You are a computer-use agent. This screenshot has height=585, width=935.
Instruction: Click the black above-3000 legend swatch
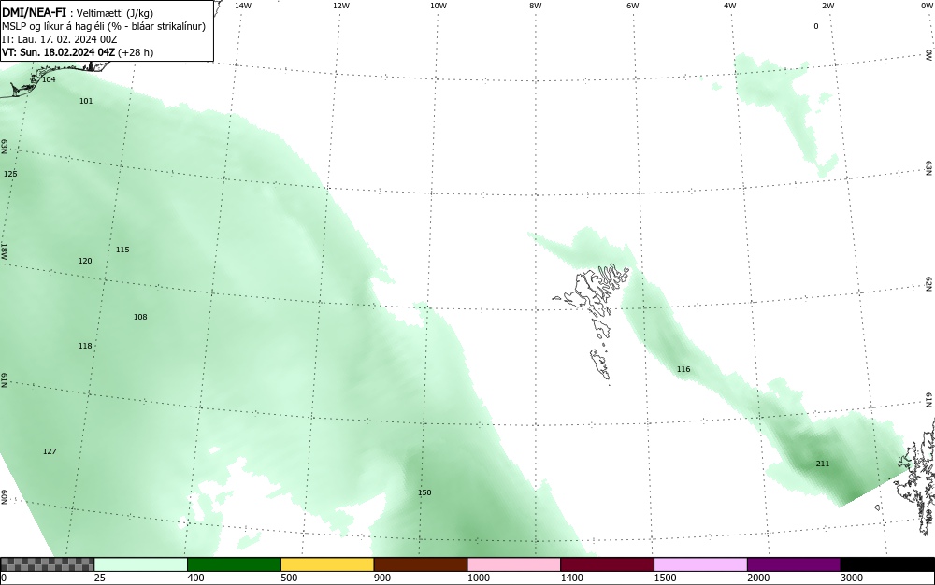887,564
